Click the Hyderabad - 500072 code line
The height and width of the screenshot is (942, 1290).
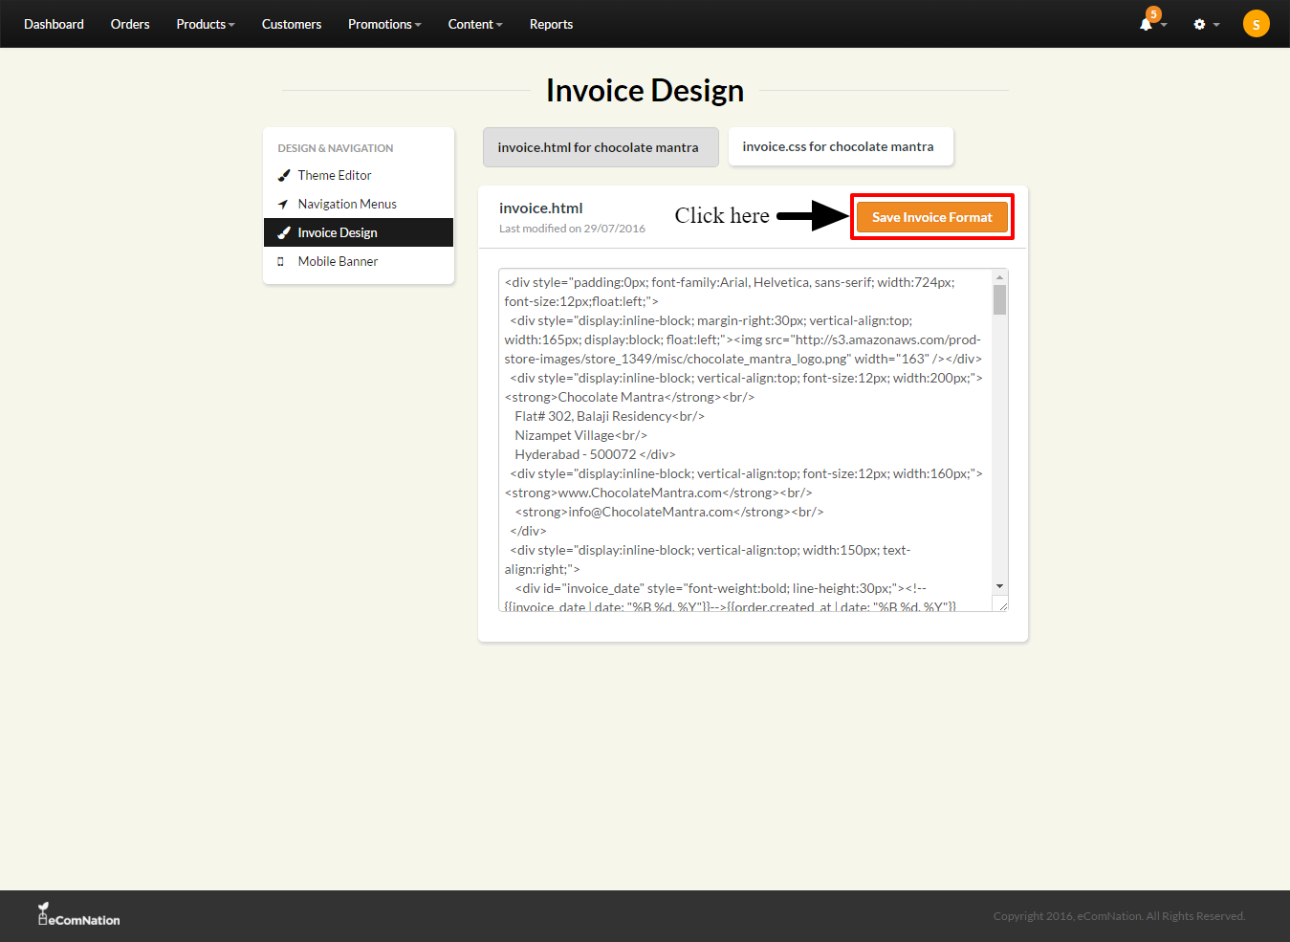[x=596, y=454]
